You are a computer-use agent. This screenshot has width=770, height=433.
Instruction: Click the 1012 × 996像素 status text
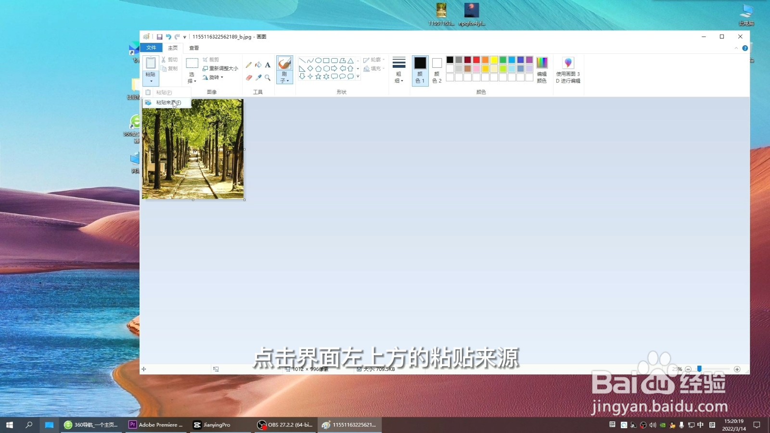click(x=310, y=369)
